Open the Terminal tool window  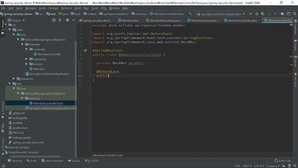[15, 161]
